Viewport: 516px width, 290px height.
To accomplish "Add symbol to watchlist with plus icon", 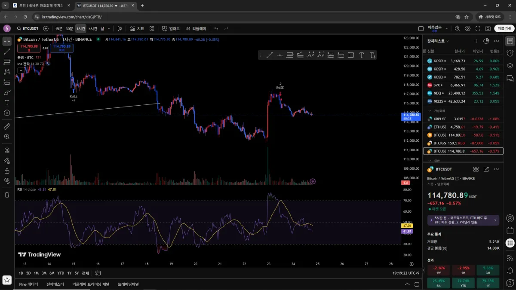I will pyautogui.click(x=476, y=41).
